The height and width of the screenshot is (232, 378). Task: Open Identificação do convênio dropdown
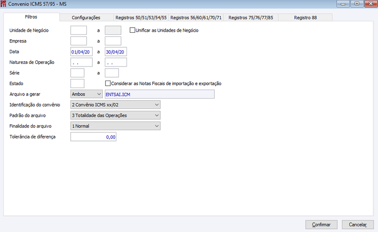pos(115,105)
